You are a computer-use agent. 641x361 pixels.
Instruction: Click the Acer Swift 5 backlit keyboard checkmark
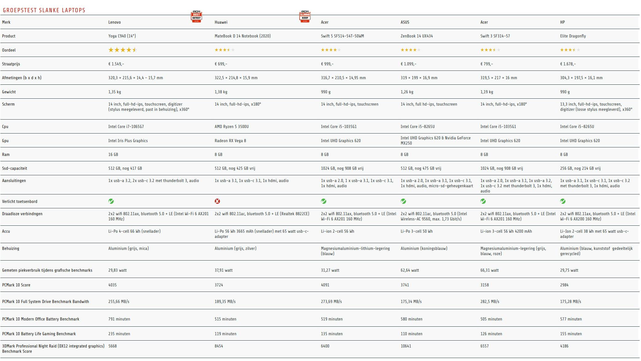click(x=324, y=201)
